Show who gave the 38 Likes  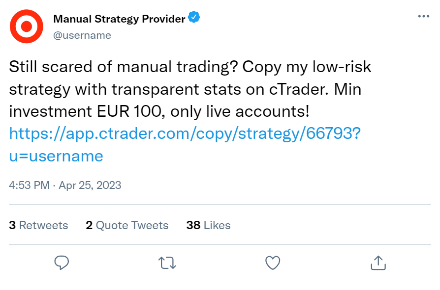click(209, 225)
